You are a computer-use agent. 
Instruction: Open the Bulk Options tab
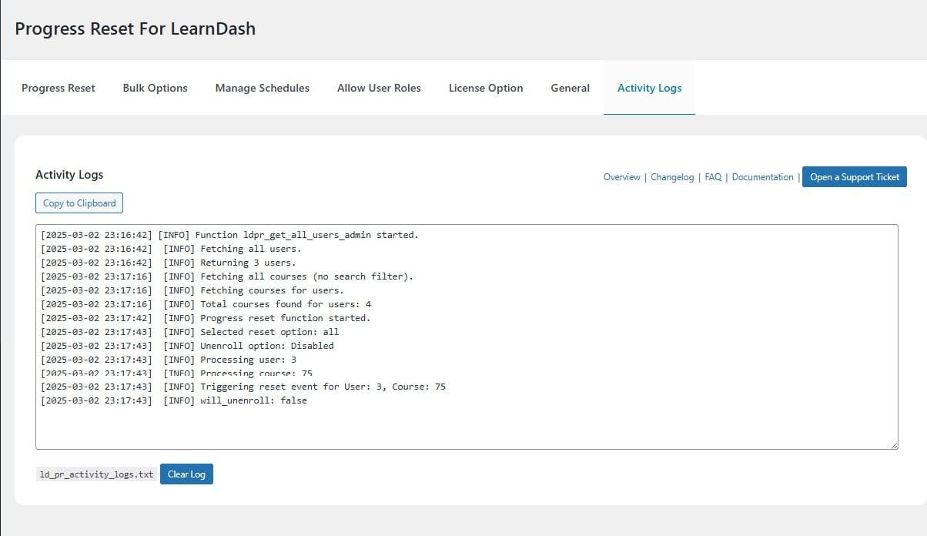(155, 88)
